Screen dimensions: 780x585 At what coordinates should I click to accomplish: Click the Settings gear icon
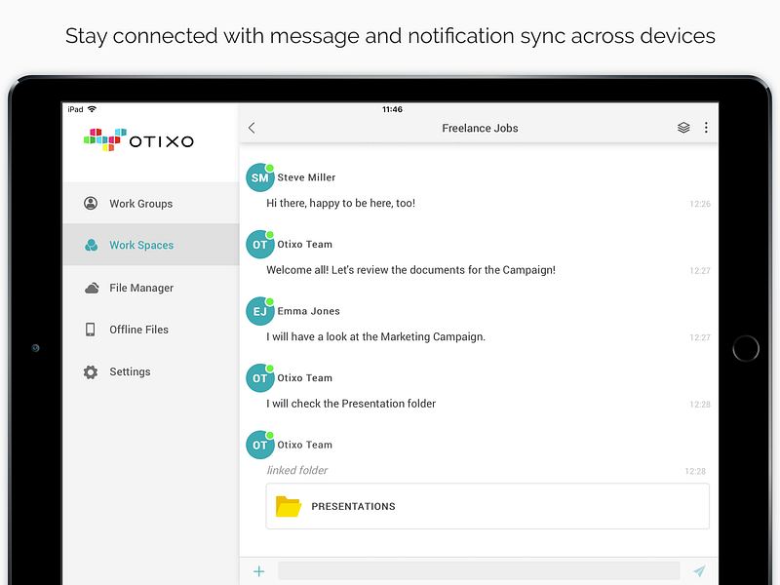91,372
